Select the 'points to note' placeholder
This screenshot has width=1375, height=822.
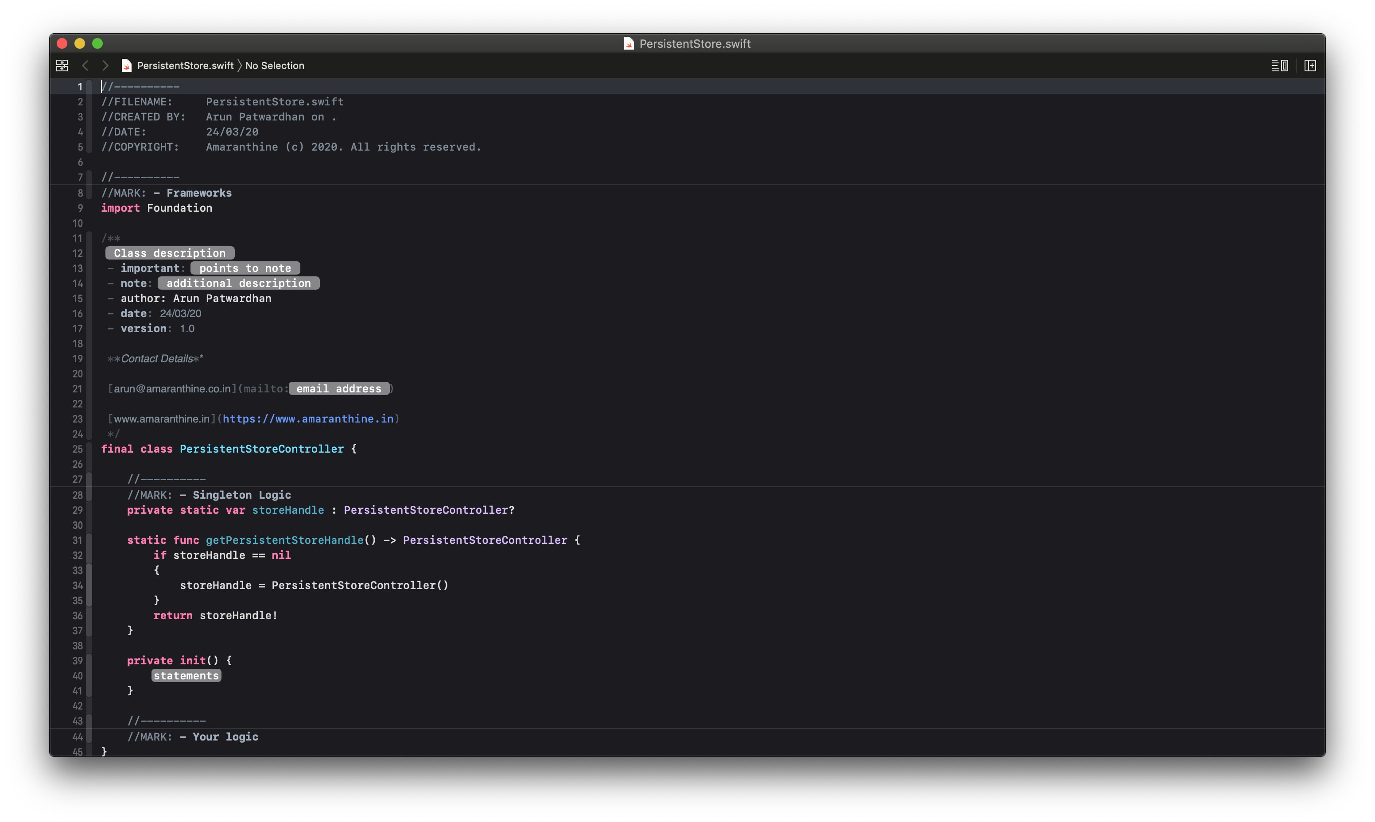click(x=245, y=268)
